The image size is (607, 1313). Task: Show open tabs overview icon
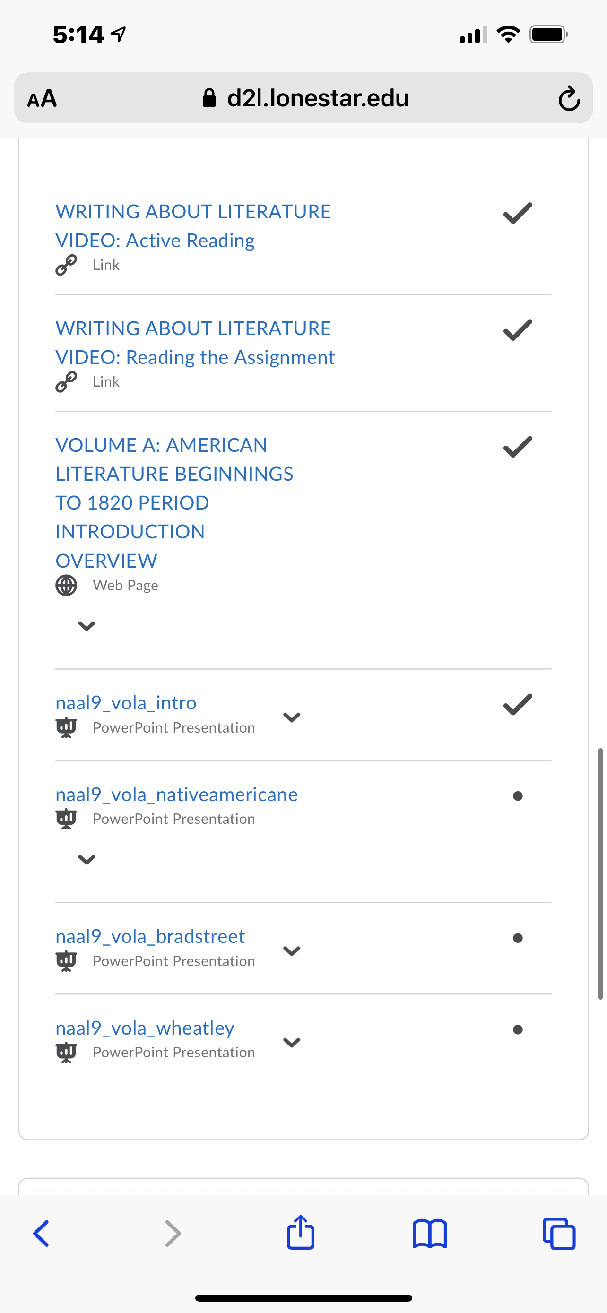pos(559,1234)
